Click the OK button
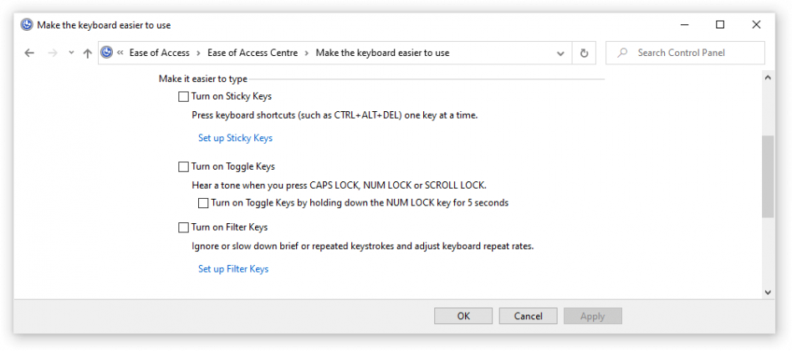The width and height of the screenshot is (792, 351). (463, 316)
